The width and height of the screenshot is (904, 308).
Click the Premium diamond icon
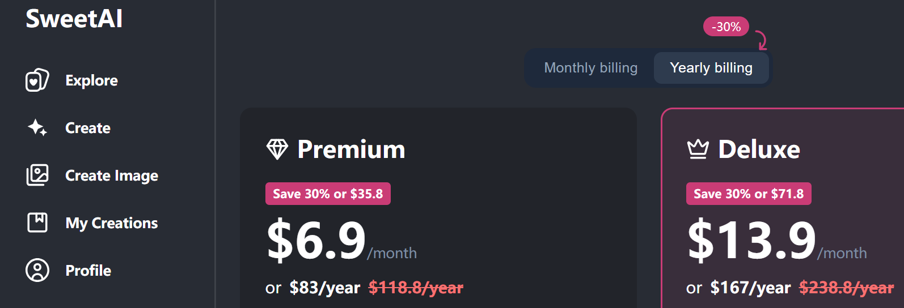click(277, 149)
